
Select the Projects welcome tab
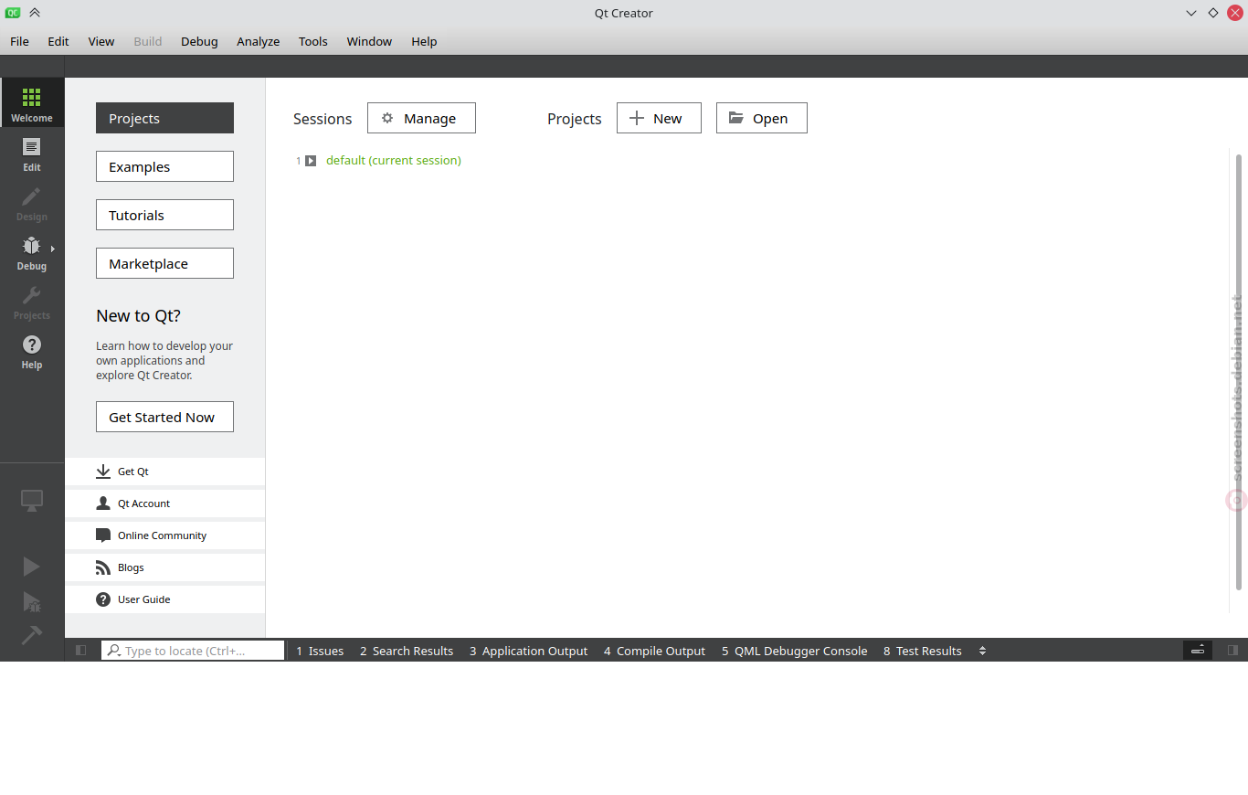click(164, 118)
